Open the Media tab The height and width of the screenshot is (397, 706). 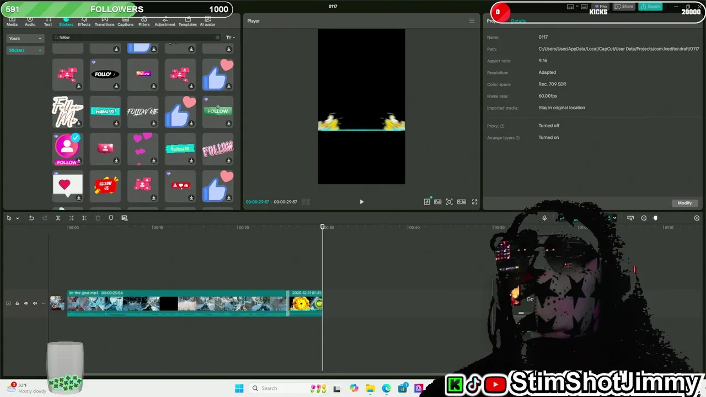[x=12, y=22]
